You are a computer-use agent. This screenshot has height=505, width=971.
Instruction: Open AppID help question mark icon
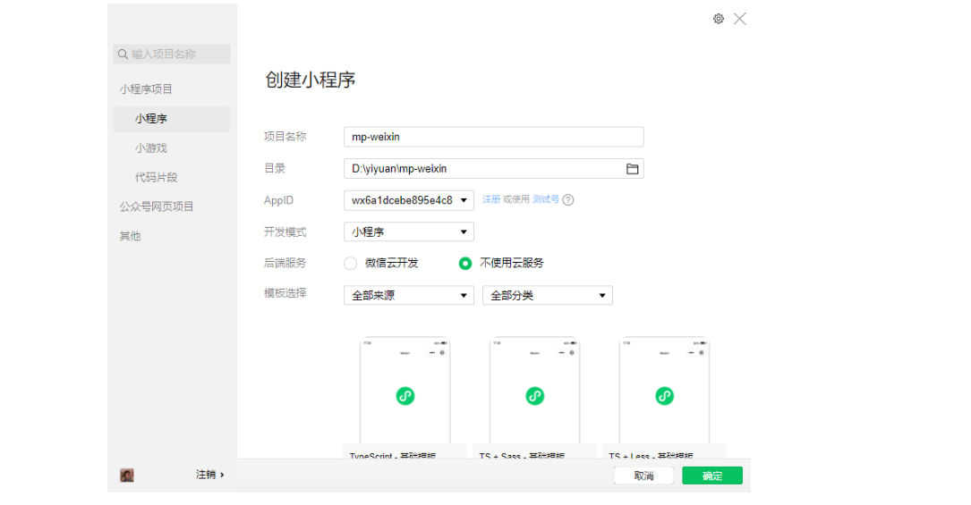pyautogui.click(x=568, y=199)
